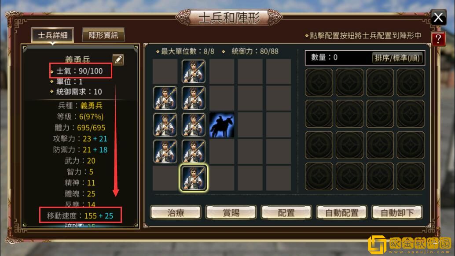This screenshot has height=256, width=455.
Task: Click the 配置 deploy button
Action: tap(286, 213)
